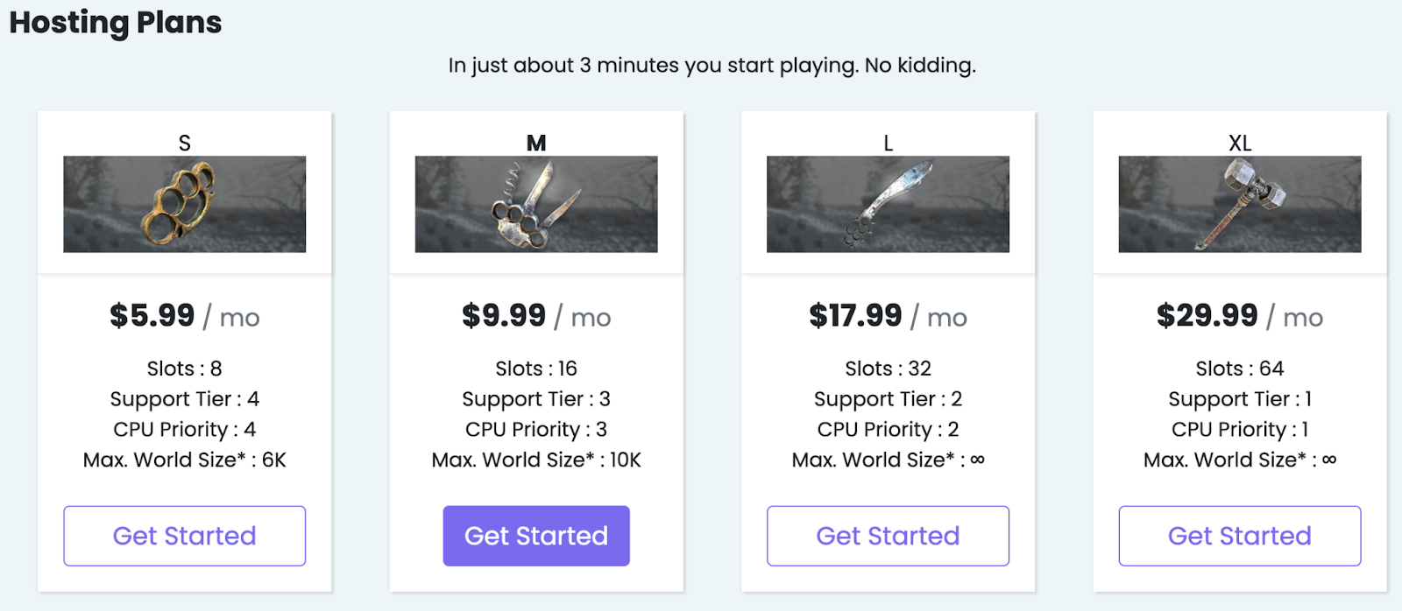The width and height of the screenshot is (1402, 611).
Task: Click the sledgehammer image for plan XL
Action: coord(1240,204)
